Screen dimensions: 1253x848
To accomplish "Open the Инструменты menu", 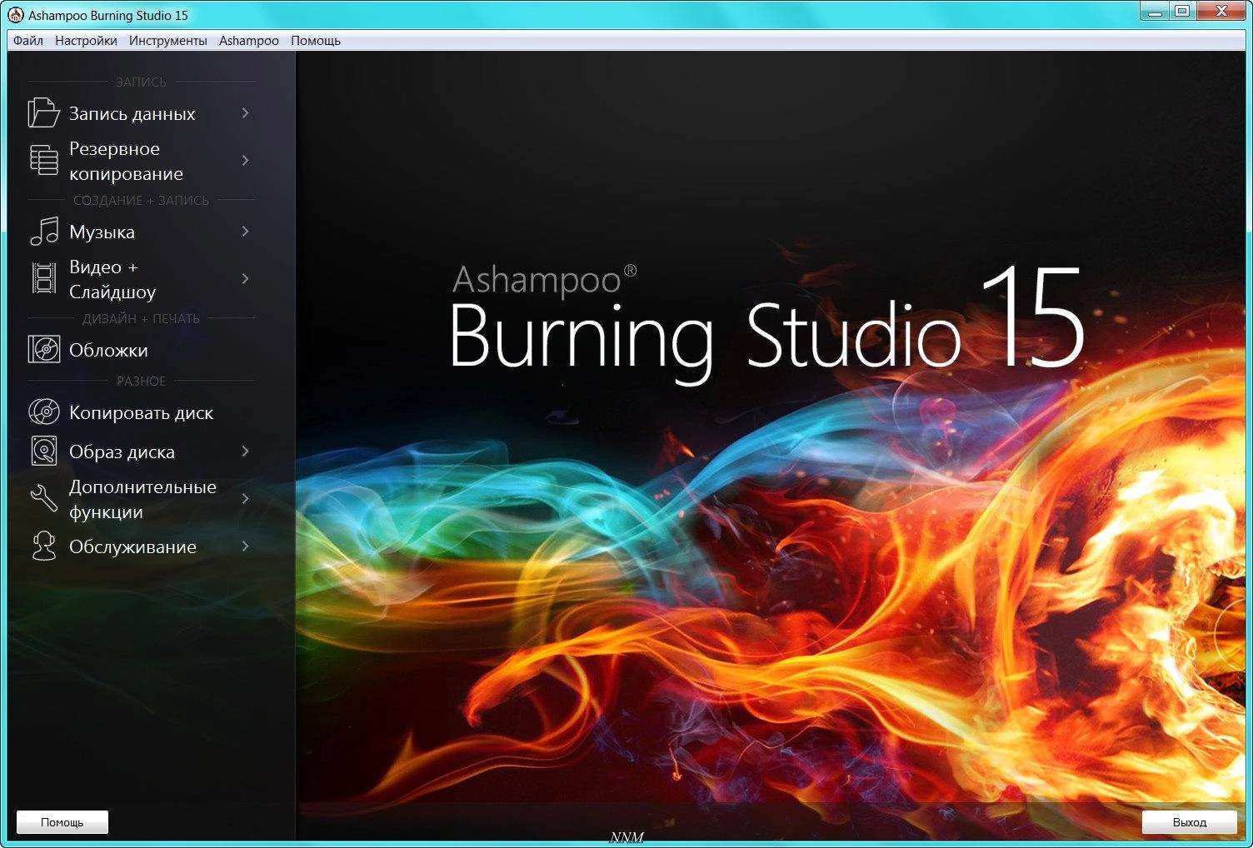I will [168, 41].
